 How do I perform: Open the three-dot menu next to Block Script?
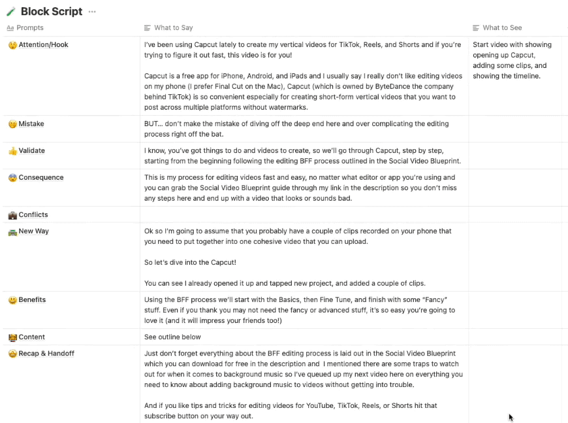[x=92, y=12]
